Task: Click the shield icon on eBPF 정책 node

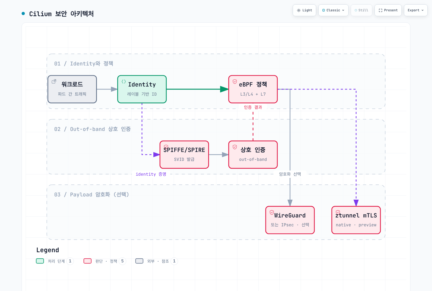Action: [x=235, y=81]
